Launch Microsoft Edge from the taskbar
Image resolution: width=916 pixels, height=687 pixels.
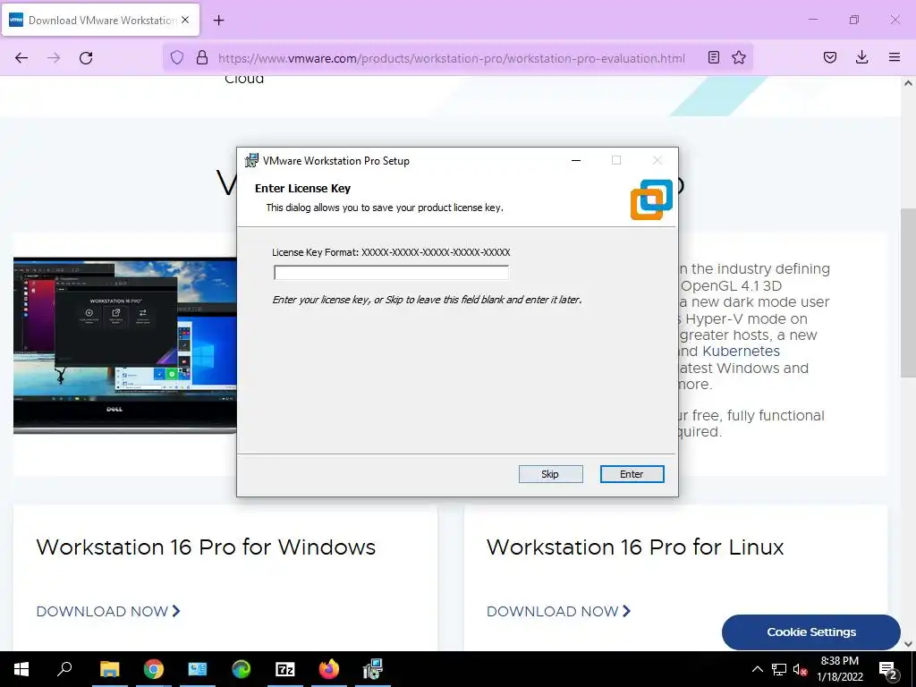(x=241, y=669)
